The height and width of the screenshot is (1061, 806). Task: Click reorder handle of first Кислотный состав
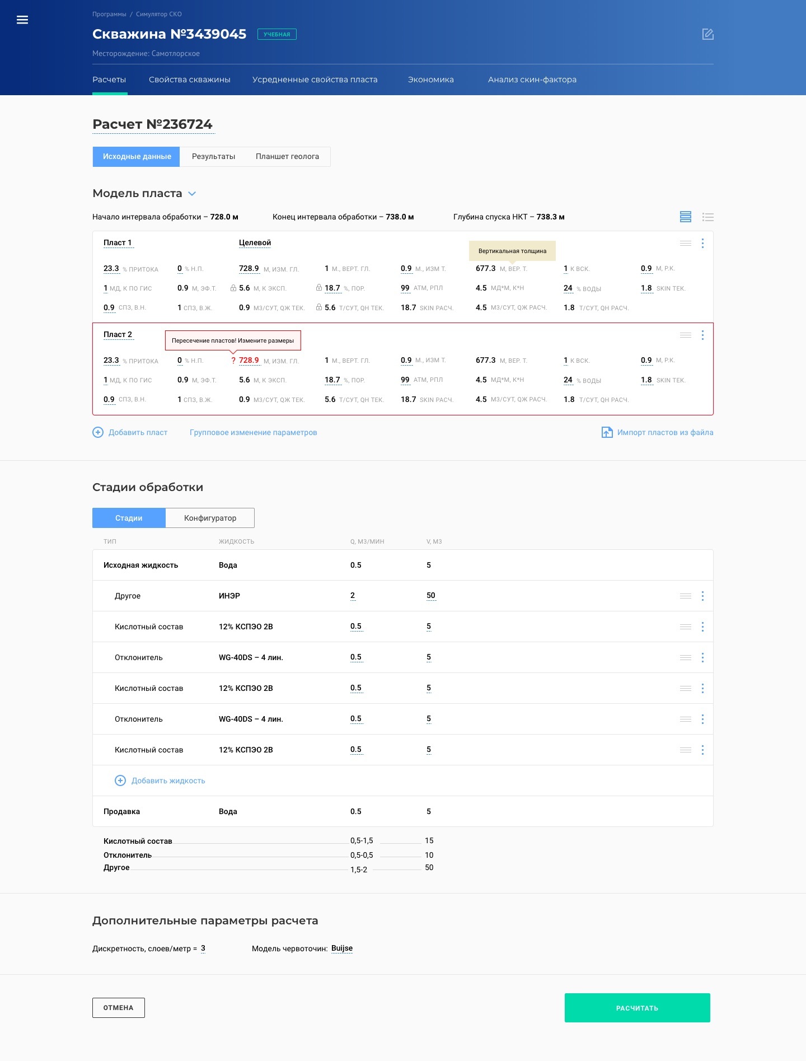686,627
